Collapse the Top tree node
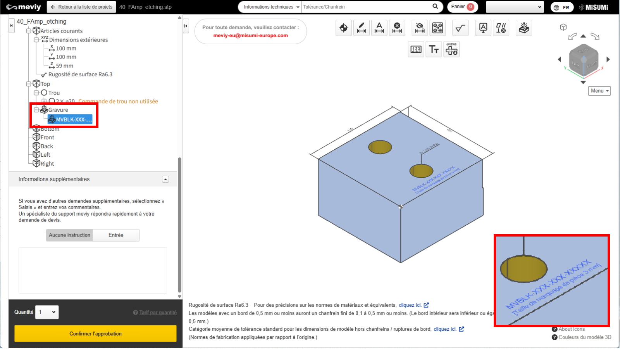The width and height of the screenshot is (620, 349). click(x=29, y=84)
